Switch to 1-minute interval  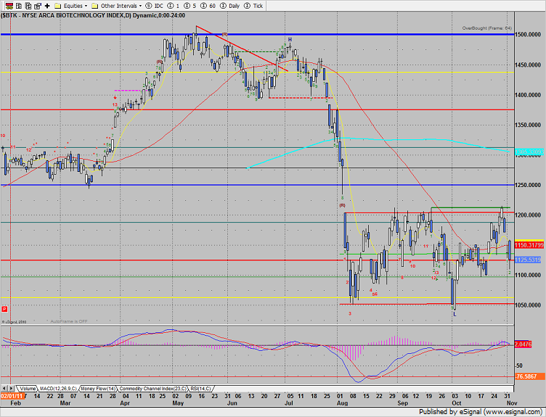[x=174, y=6]
